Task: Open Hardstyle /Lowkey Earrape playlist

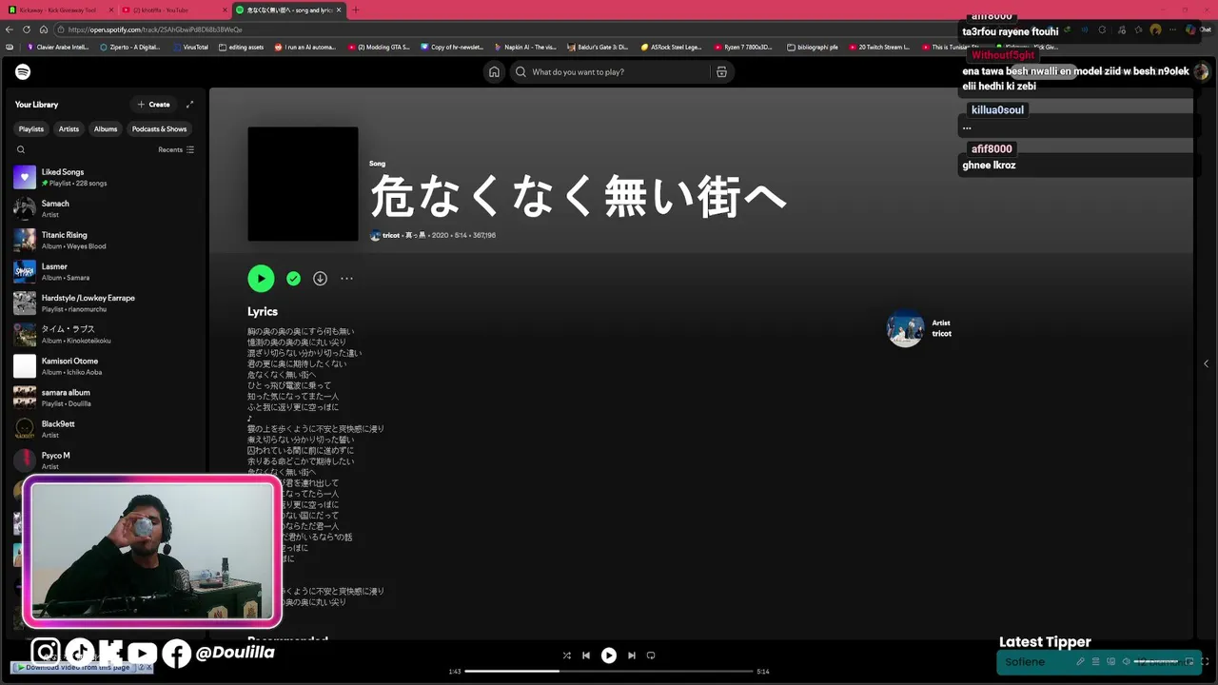Action: coord(105,303)
